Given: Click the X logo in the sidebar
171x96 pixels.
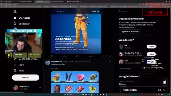Looking at the screenshot, I should coord(15,11).
